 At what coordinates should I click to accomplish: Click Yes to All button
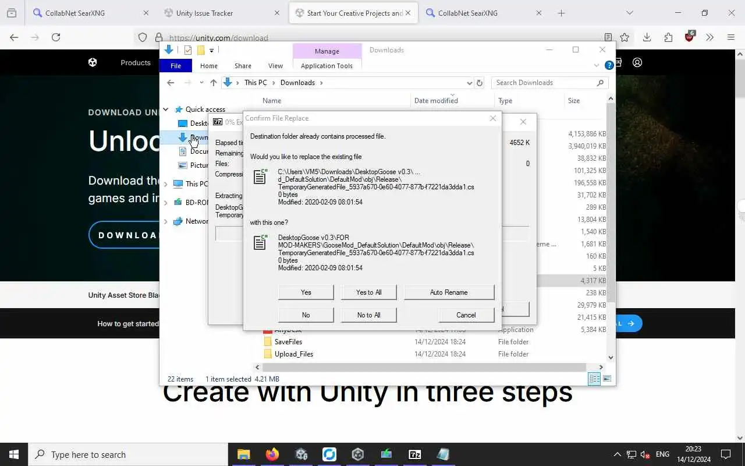point(369,292)
